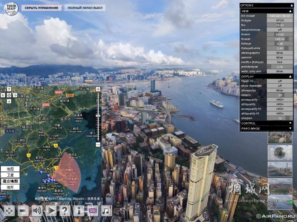The width and height of the screenshot is (297, 222).
Task: Click the zoom out minus icon in bottom toolbar
Action: coord(23,211)
